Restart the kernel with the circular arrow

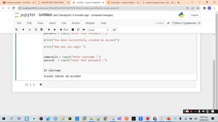click(78, 30)
